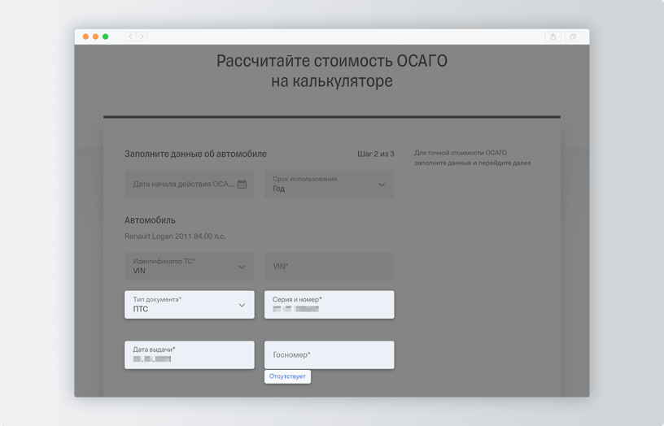Viewport: 664px width, 426px height.
Task: Focus the VIN input field
Action: 330,266
